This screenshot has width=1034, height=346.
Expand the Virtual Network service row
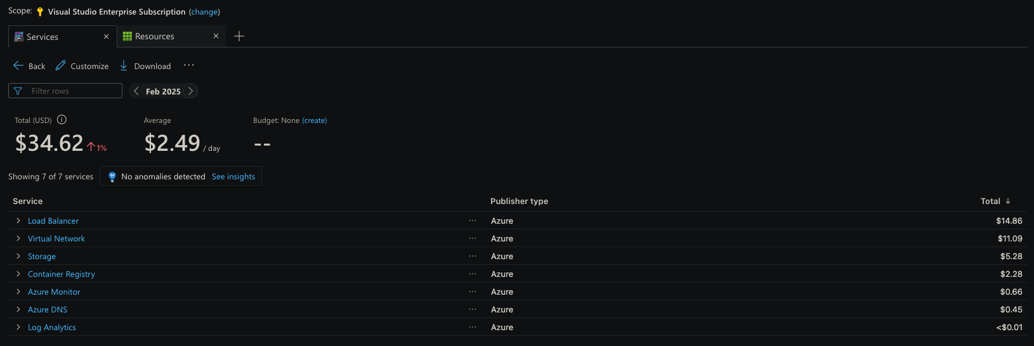(18, 238)
